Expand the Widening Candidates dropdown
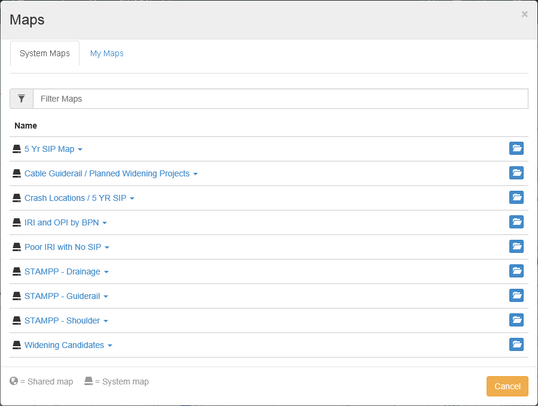 pyautogui.click(x=110, y=346)
